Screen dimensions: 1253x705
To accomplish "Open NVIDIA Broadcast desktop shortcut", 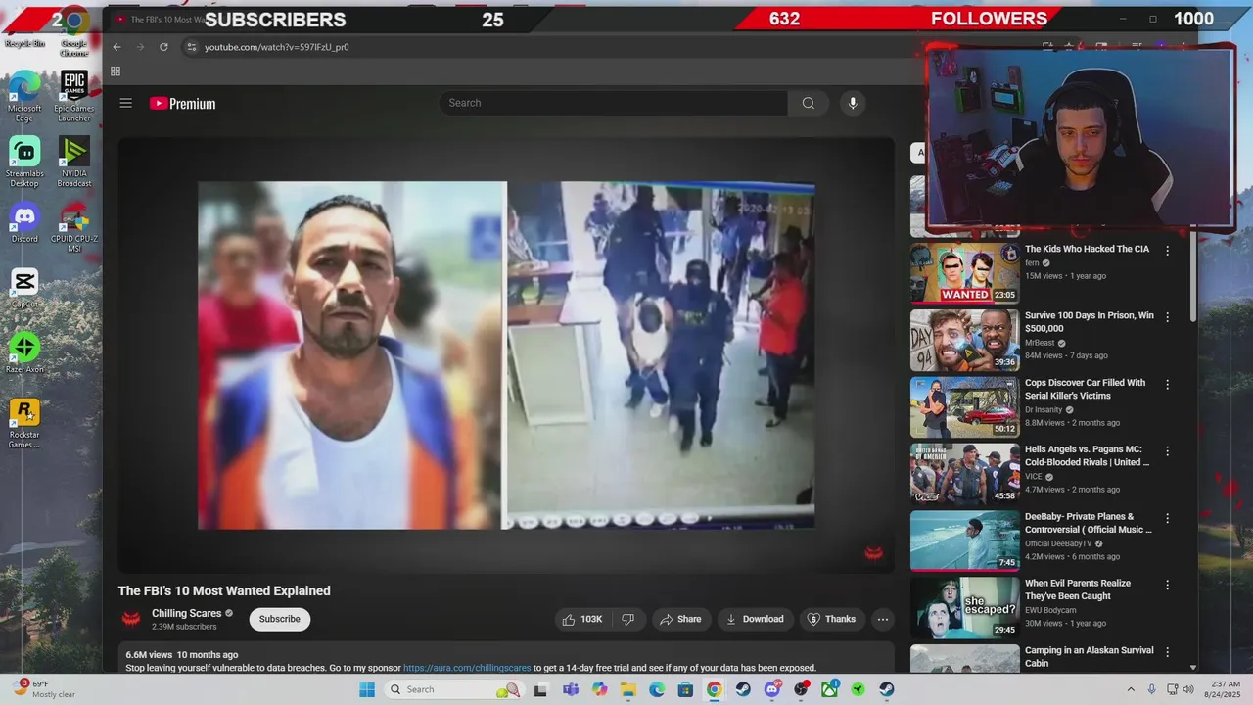I will pos(74,162).
